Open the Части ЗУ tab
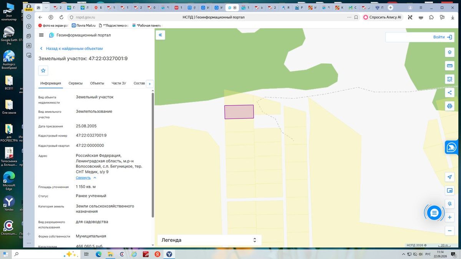The image size is (461, 259). click(x=119, y=83)
